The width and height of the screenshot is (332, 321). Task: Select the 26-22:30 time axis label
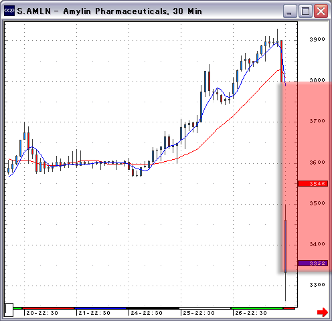pos(251,313)
